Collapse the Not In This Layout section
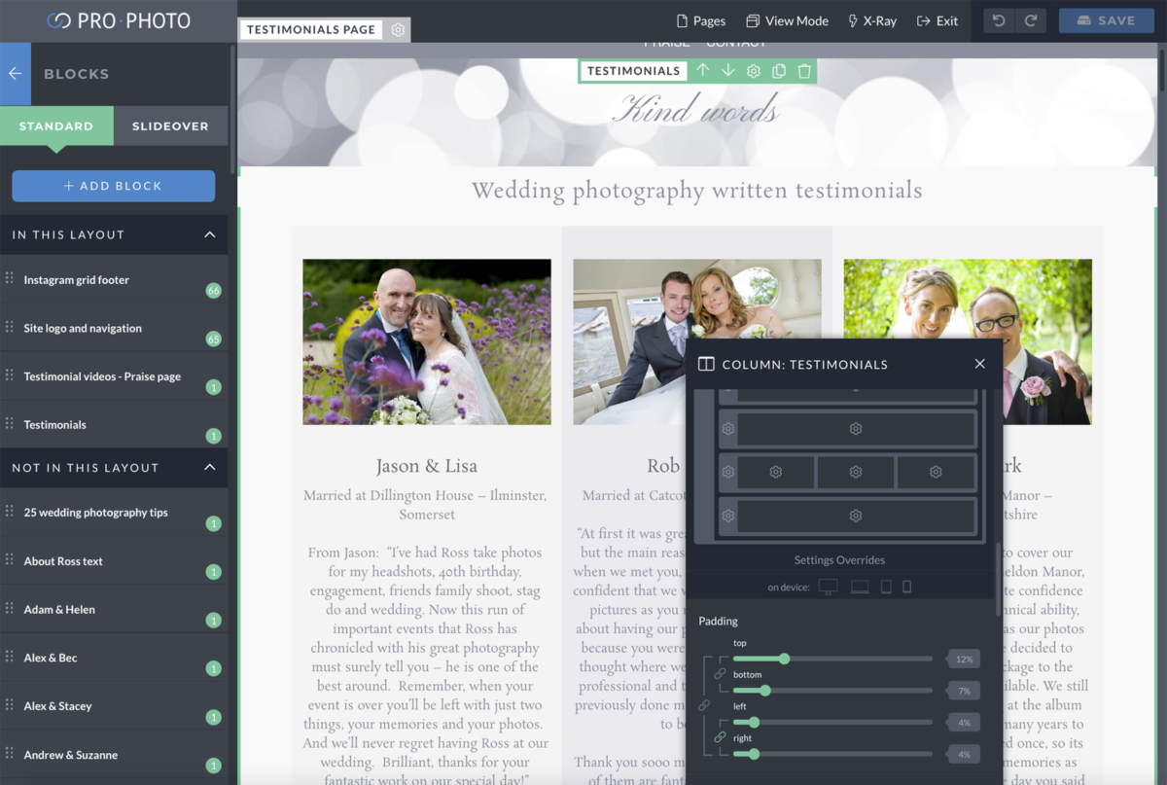Screen dimensions: 1167x785 point(210,467)
